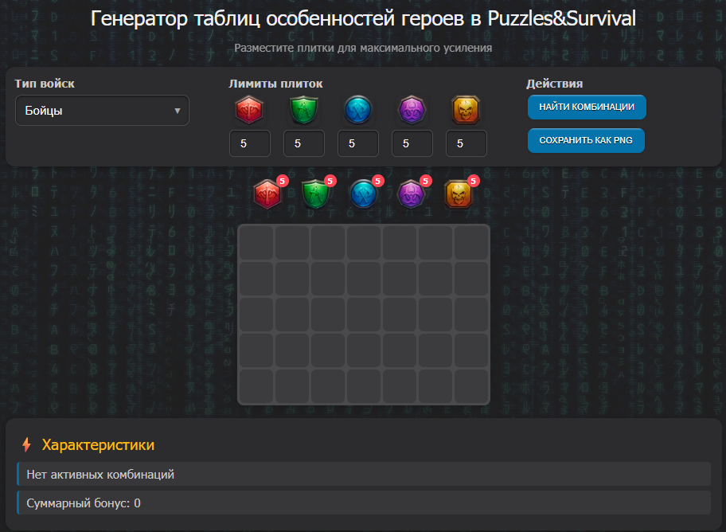Click the bottom-right cell of the tile grid
This screenshot has height=532, width=726.
point(471,386)
